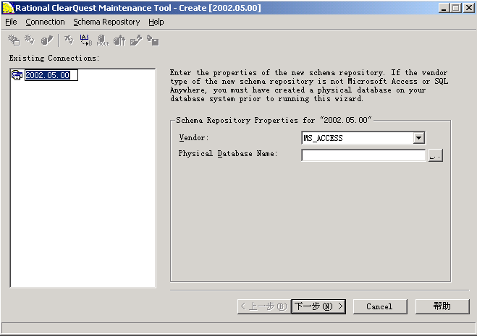Click the delete connection toolbar icon with X
This screenshot has width=477, height=336.
[69, 40]
